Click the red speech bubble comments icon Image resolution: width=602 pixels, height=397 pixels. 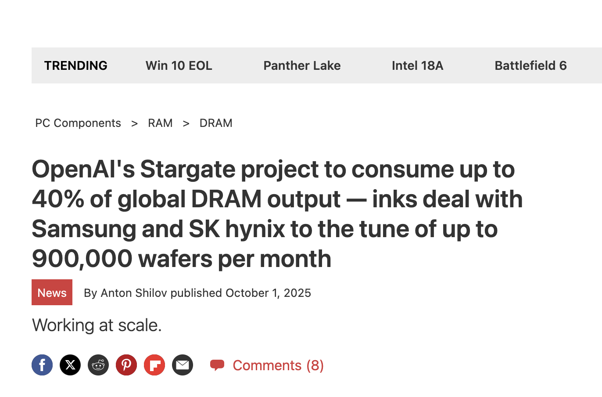click(217, 365)
